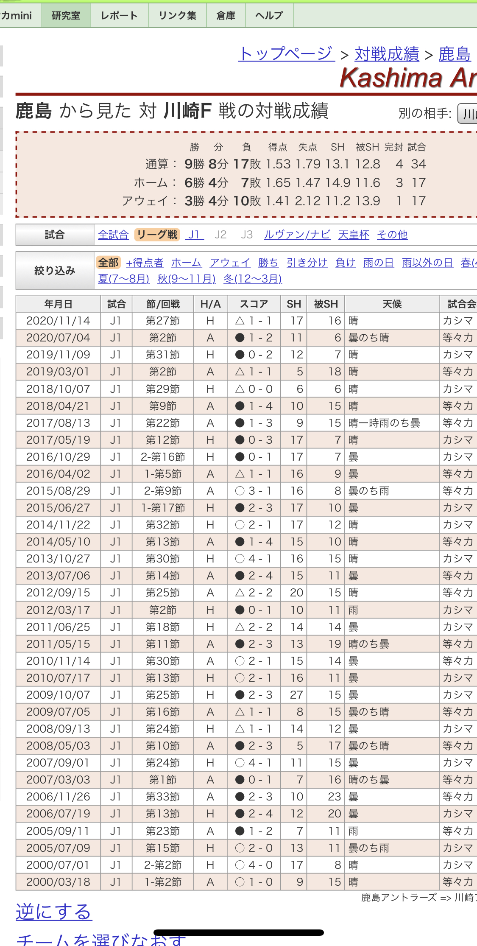Click the 年月日 column header
The image size is (477, 946).
pyautogui.click(x=59, y=304)
